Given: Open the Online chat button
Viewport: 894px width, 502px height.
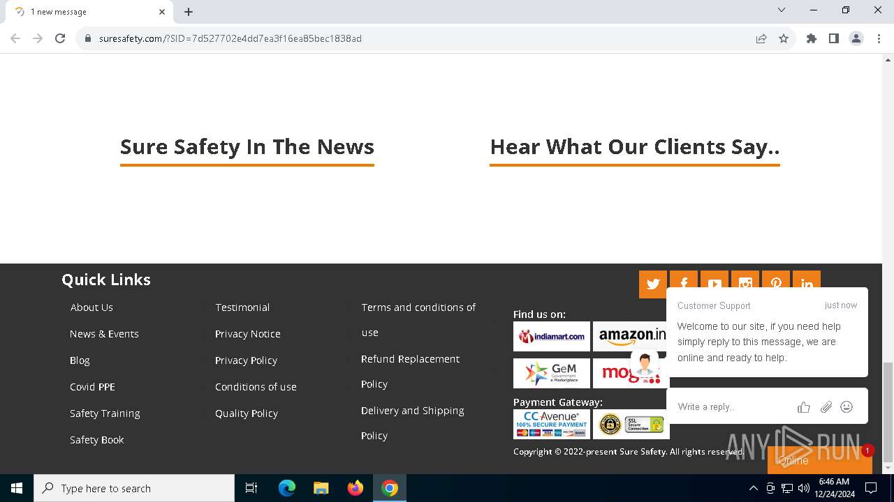Looking at the screenshot, I should [819, 460].
